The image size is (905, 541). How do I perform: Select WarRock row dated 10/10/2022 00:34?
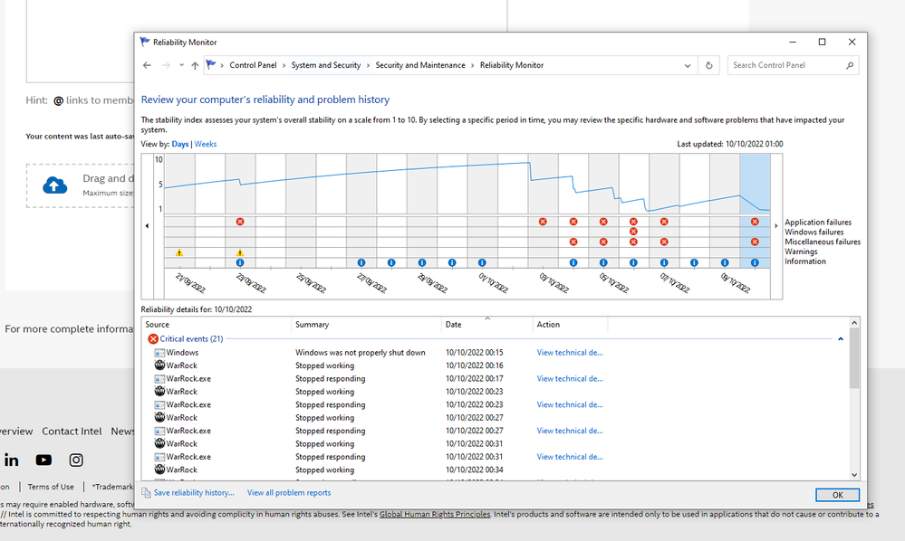[x=496, y=470]
